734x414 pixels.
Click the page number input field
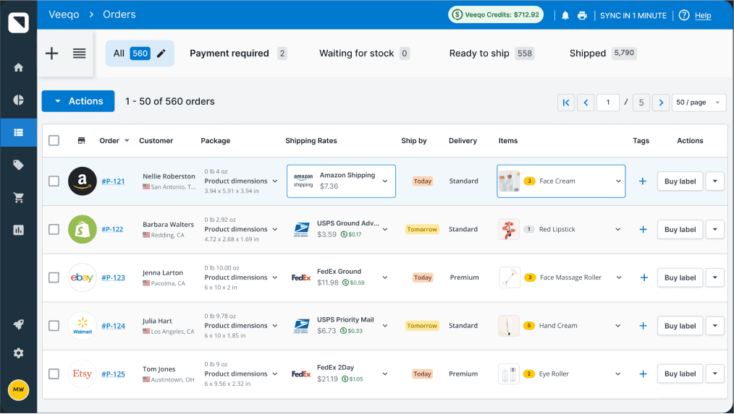[608, 103]
